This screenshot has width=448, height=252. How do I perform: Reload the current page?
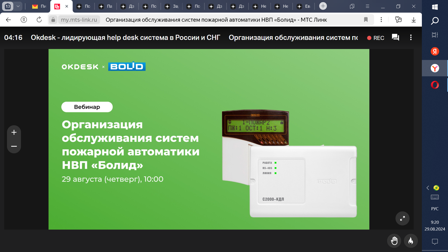point(39,20)
